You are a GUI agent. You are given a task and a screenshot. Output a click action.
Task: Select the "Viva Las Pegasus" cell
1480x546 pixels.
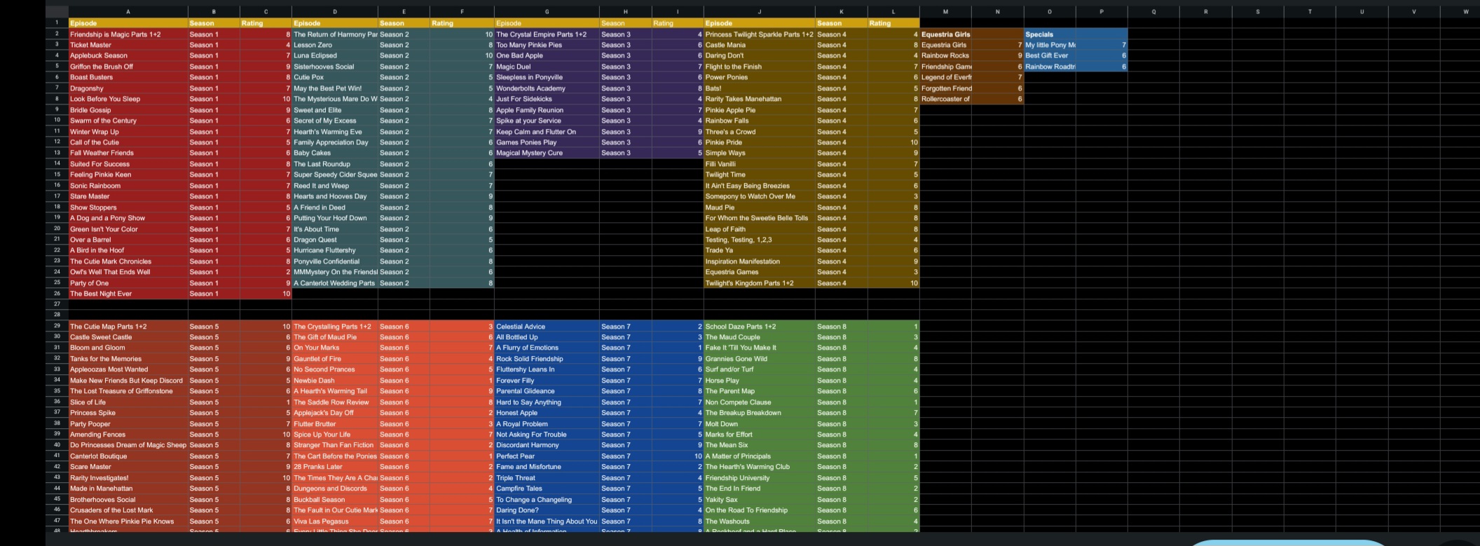coord(335,521)
